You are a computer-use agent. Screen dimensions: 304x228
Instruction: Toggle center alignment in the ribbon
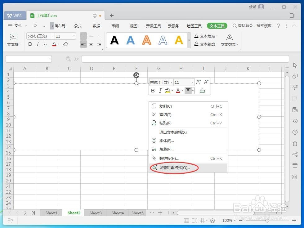tap(91, 44)
